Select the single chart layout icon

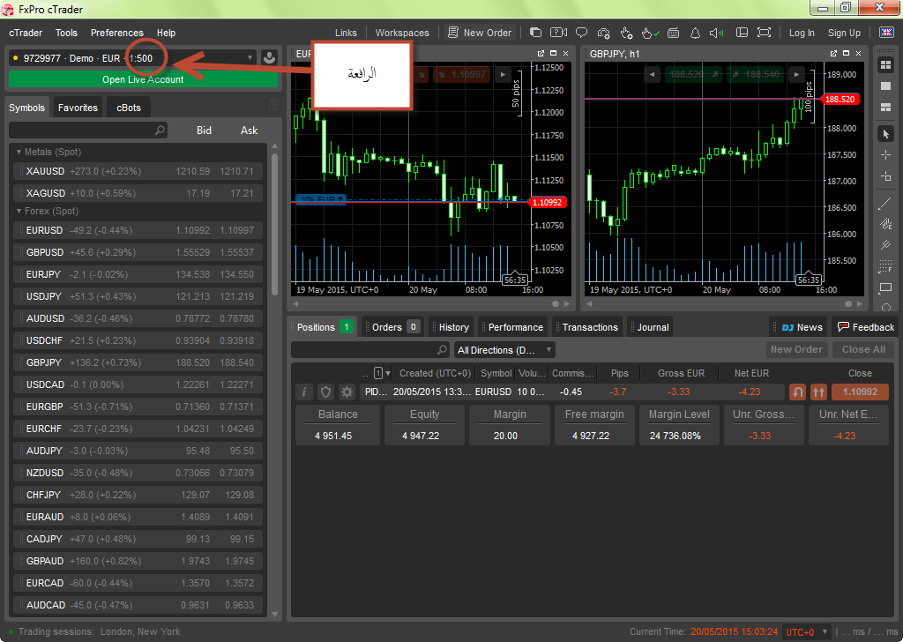coord(885,86)
